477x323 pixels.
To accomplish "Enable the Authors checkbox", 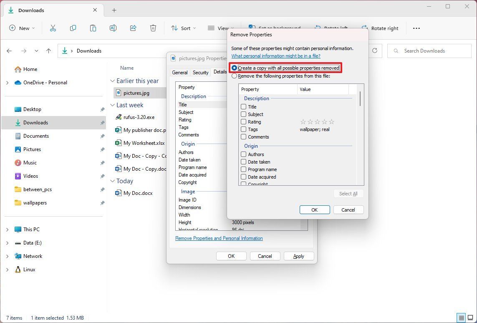I will (243, 154).
